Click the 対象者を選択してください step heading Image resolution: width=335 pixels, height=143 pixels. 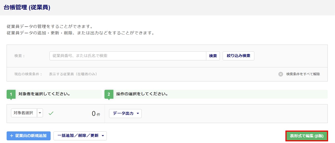coord(44,94)
